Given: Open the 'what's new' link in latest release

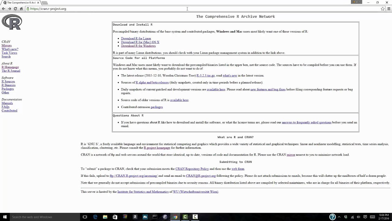Looking at the screenshot, I should click(x=230, y=76).
